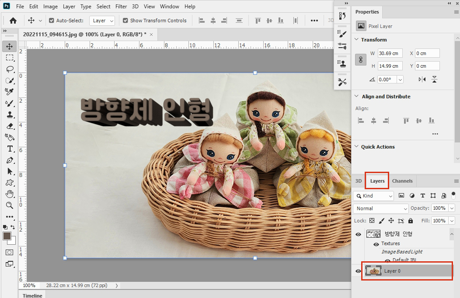The width and height of the screenshot is (460, 298).
Task: Hide Layer 0 visibility
Action: [358, 271]
